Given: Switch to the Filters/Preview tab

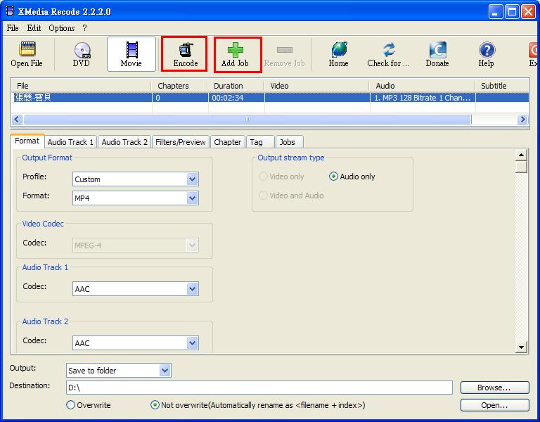Looking at the screenshot, I should (x=181, y=142).
